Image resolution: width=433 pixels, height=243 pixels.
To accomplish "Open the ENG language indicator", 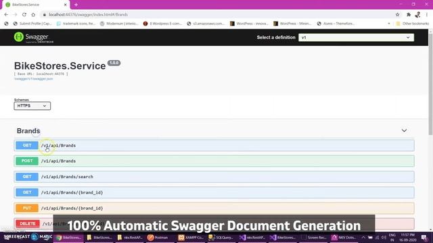I will [392, 238].
